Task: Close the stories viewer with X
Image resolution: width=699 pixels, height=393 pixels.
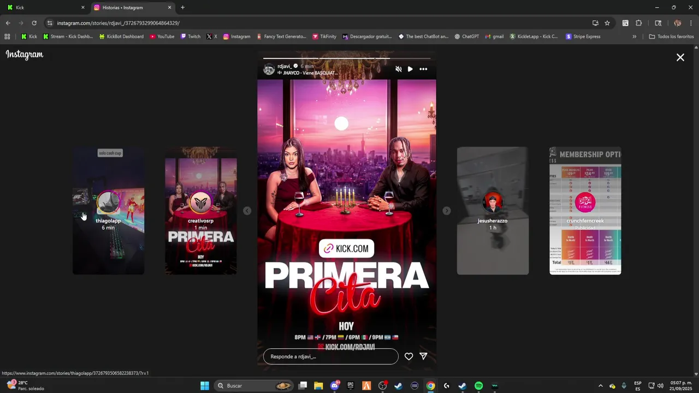Action: click(x=680, y=57)
